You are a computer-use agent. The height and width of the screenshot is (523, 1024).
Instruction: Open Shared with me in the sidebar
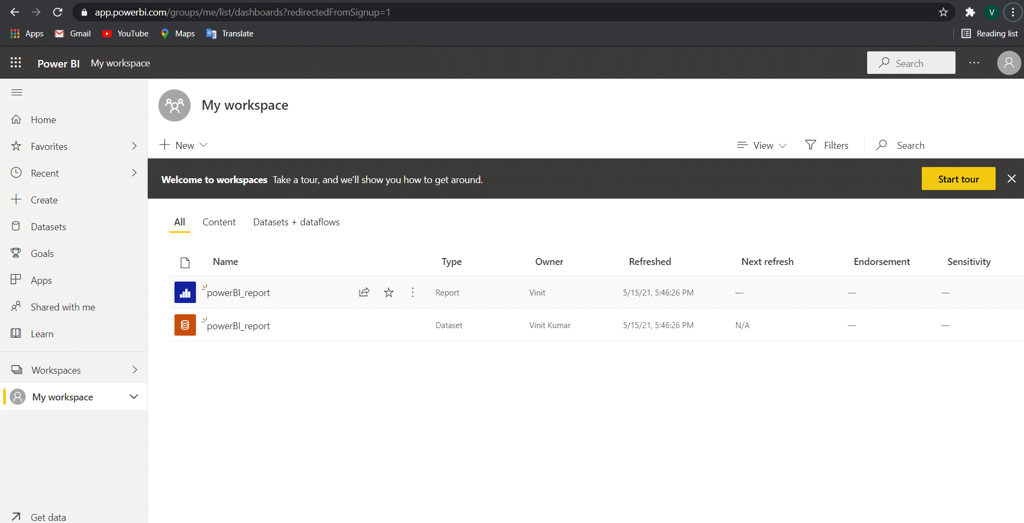[63, 307]
